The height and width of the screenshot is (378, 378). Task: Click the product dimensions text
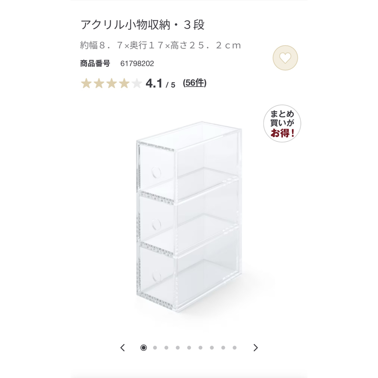pyautogui.click(x=161, y=45)
